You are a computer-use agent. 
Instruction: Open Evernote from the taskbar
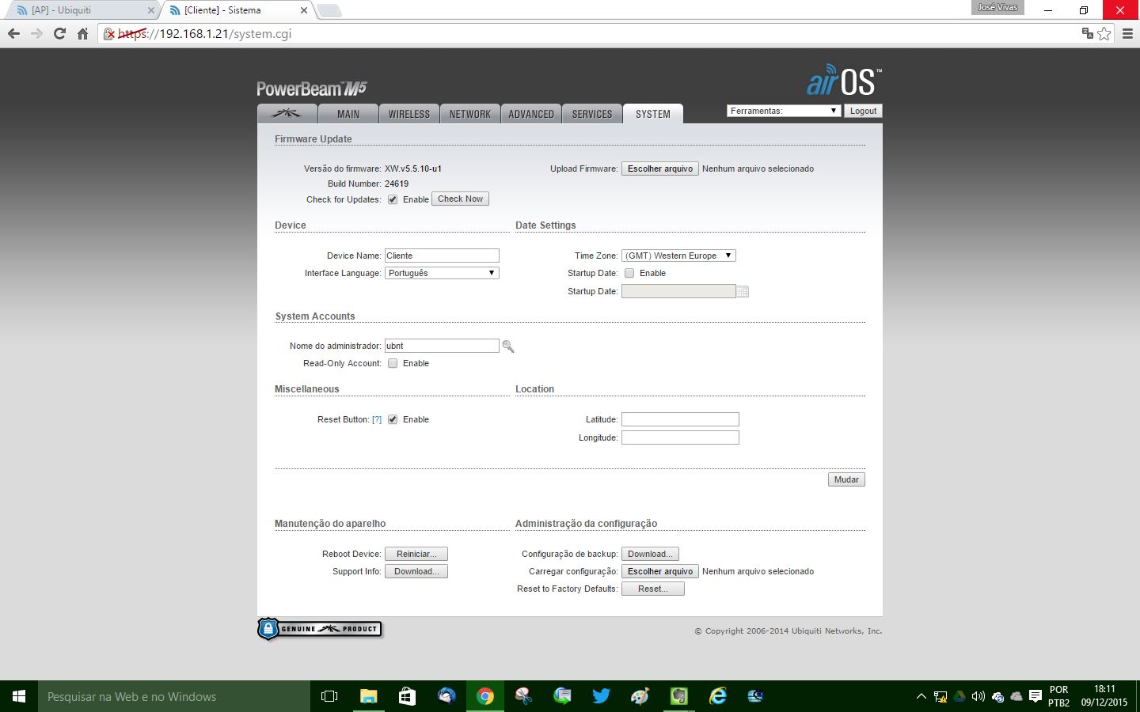[679, 696]
